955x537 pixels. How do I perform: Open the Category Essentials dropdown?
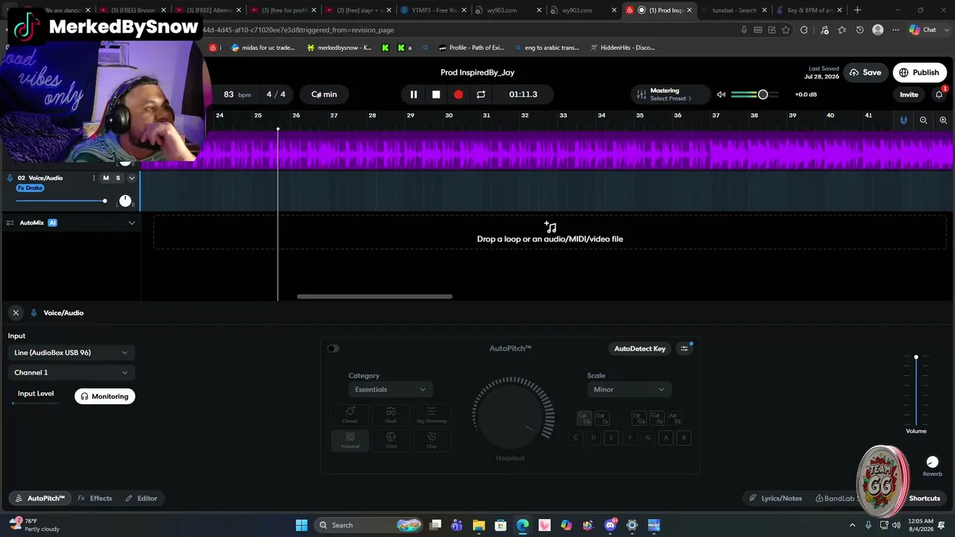[389, 389]
